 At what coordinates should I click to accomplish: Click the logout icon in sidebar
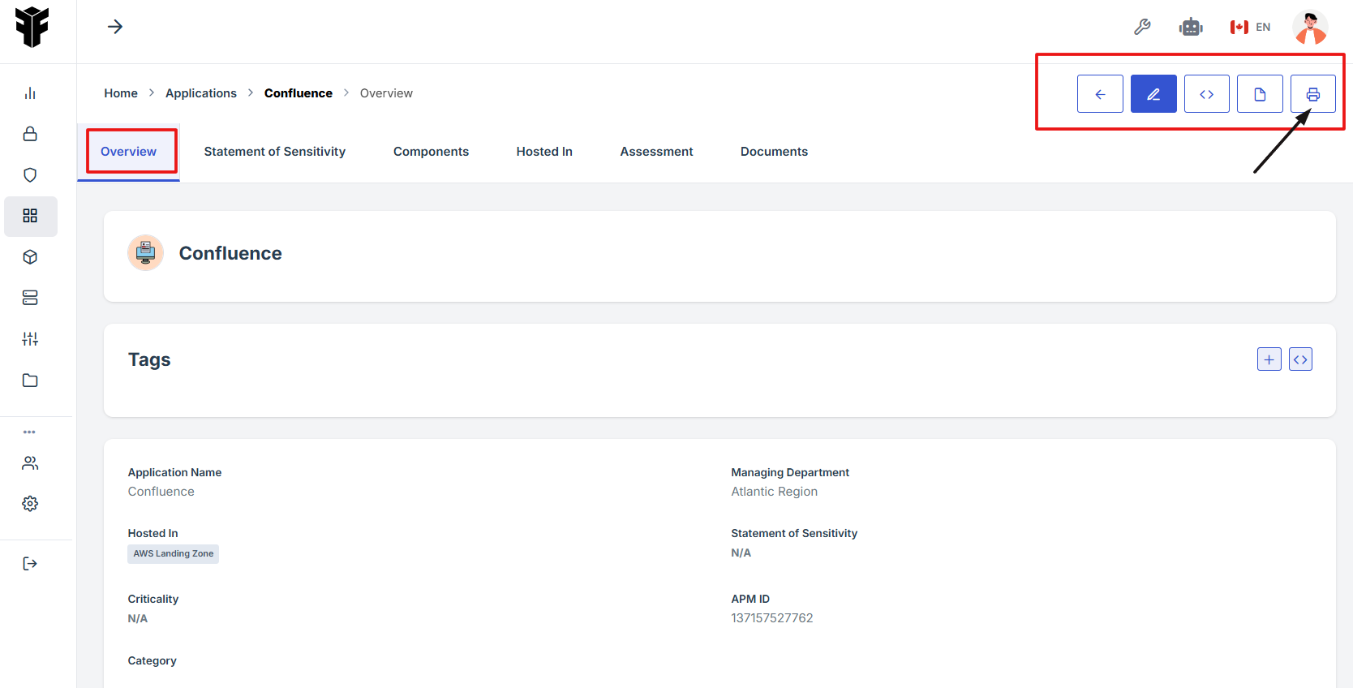30,564
